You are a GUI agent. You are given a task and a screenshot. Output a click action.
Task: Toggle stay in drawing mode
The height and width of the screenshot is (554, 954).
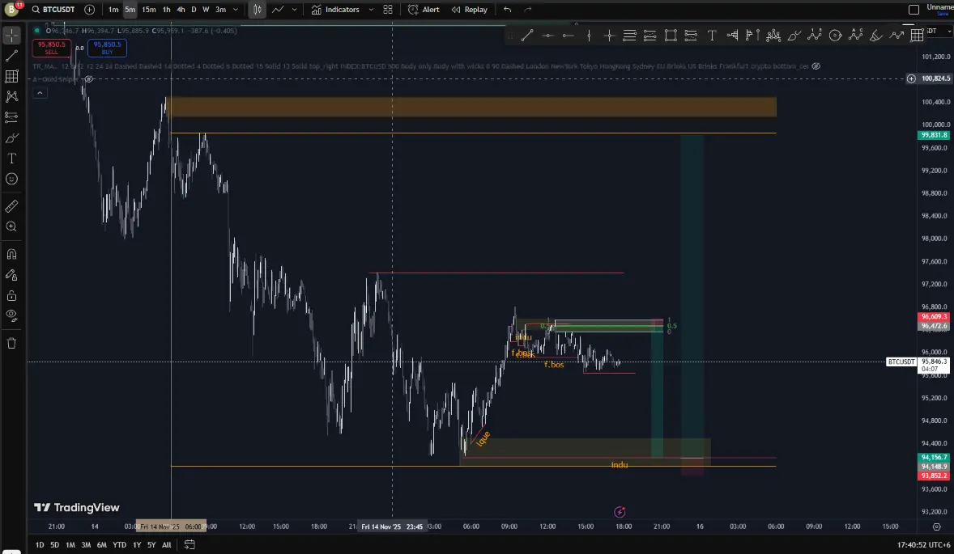11,274
